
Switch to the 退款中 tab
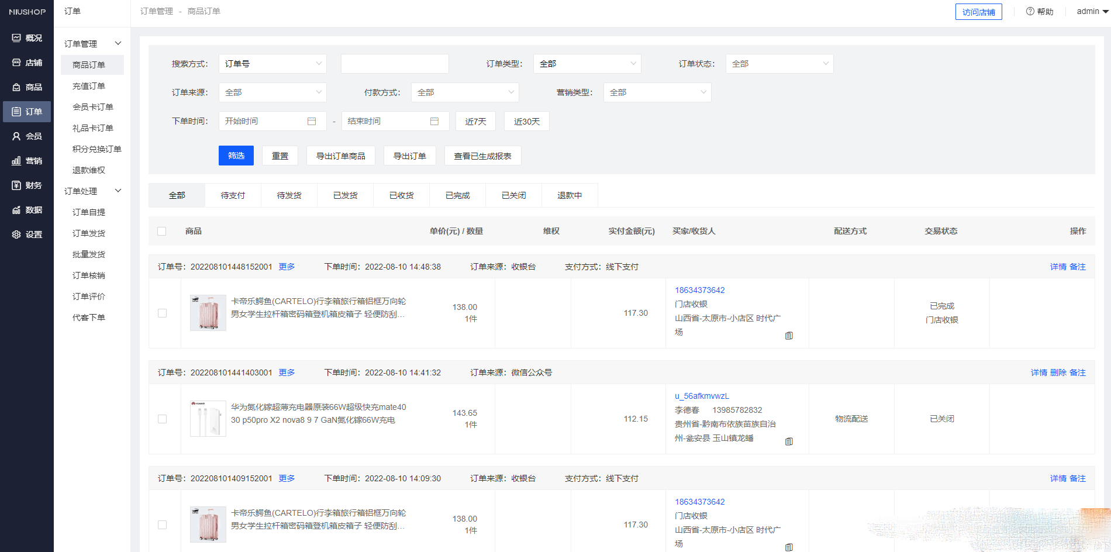click(570, 195)
